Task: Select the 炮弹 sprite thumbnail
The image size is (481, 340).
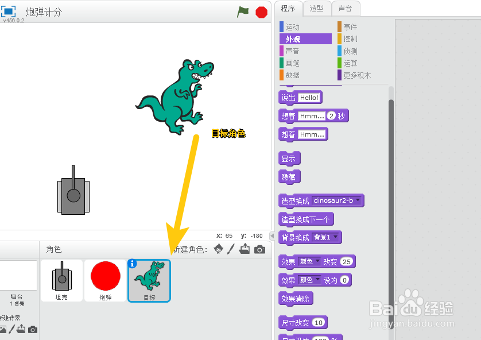Action: 106,280
